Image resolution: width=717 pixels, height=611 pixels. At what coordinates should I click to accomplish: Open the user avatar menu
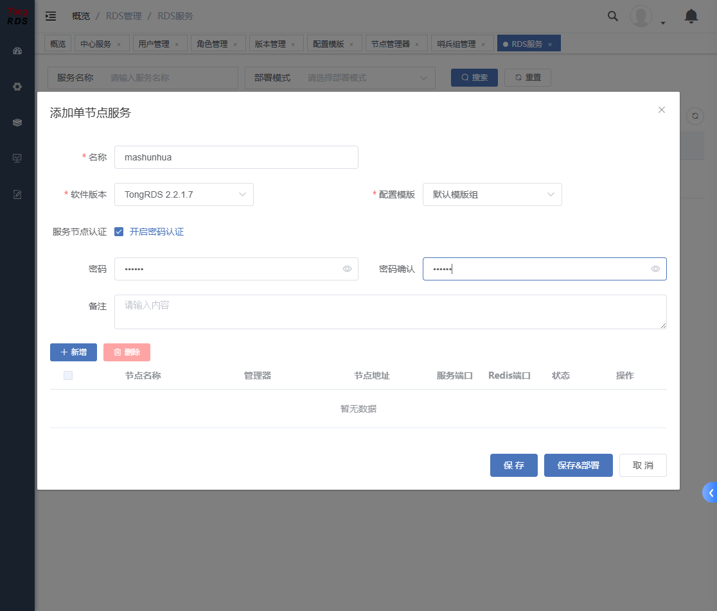(641, 16)
